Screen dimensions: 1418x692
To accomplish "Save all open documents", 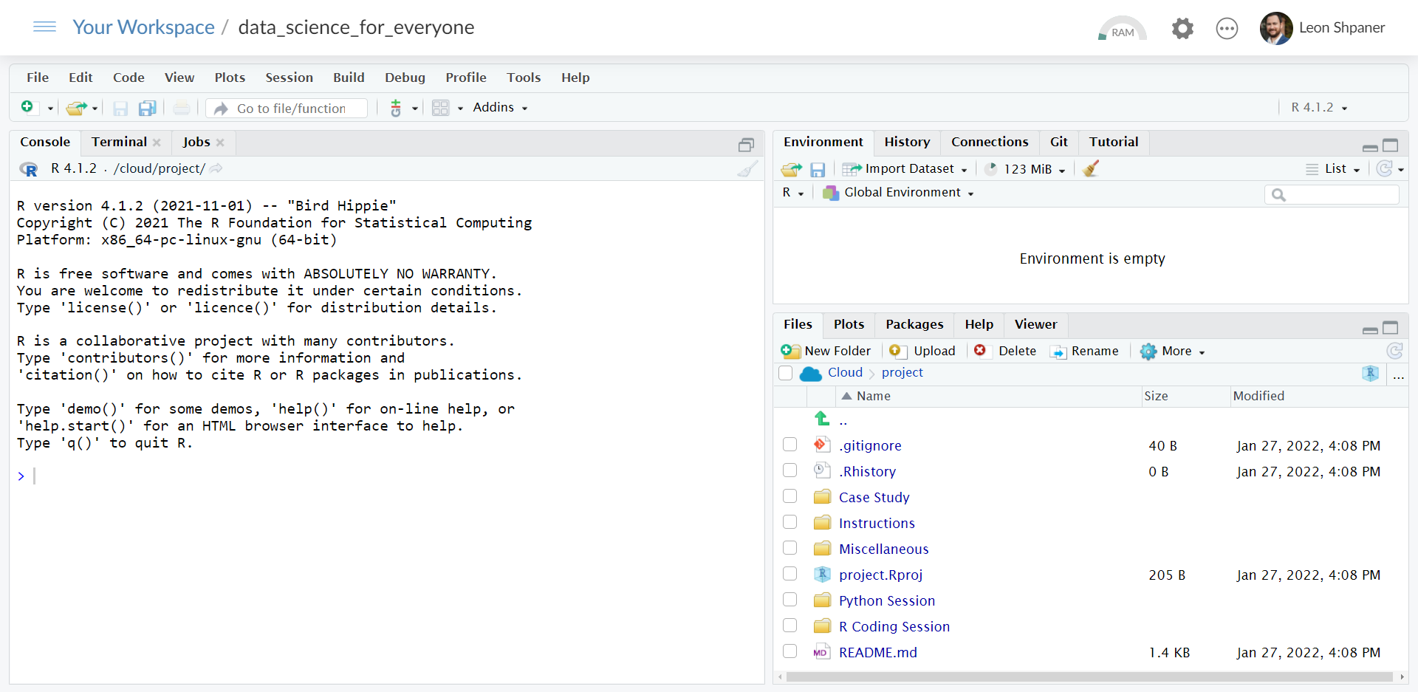I will point(148,109).
